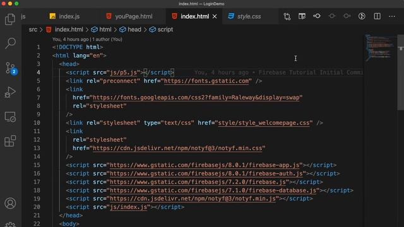Open Source Control with 2 changes
The height and width of the screenshot is (227, 404).
11,68
